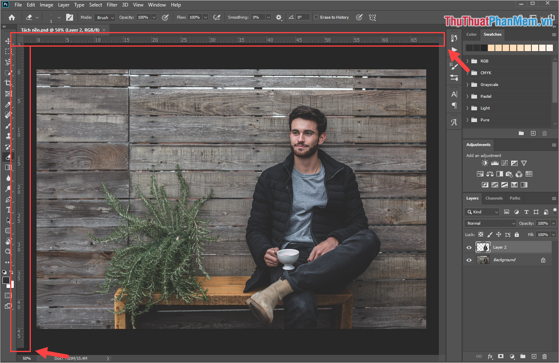The width and height of the screenshot is (559, 363).
Task: Choose the Zoom tool in toolbar
Action: pos(8,252)
